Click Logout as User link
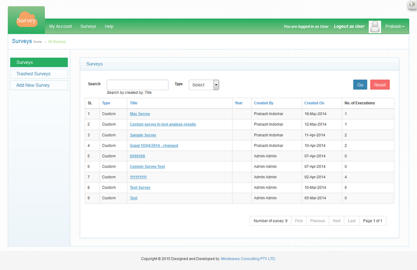The height and width of the screenshot is (270, 417). tap(349, 26)
